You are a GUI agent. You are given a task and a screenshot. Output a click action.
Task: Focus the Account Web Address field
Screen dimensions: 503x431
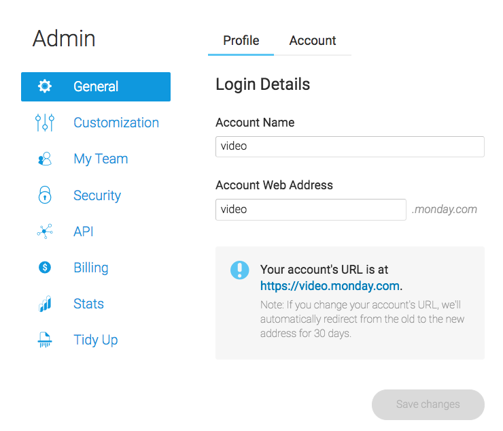point(311,210)
